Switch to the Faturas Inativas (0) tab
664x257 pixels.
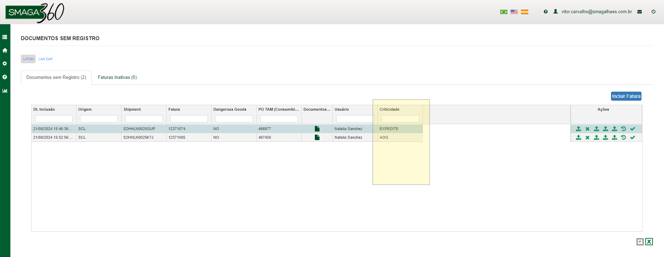[x=117, y=77]
